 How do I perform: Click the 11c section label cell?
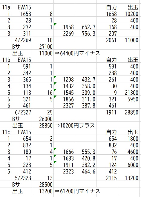(6, 132)
